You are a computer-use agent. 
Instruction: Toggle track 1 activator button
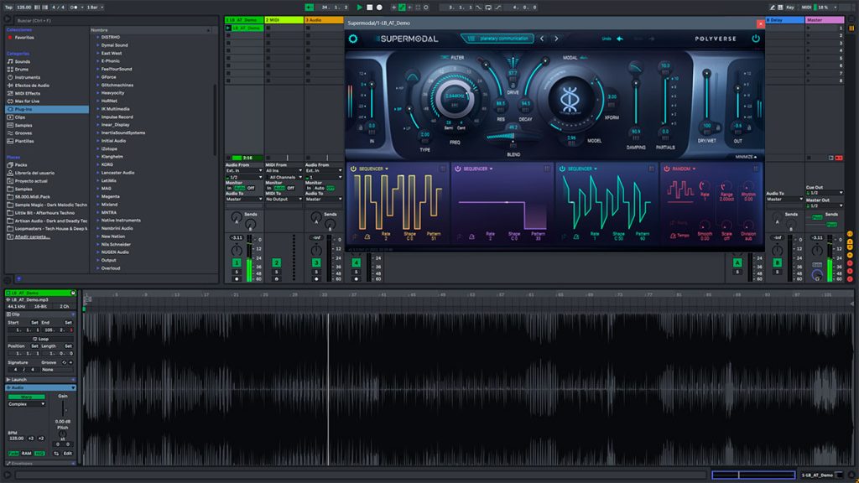(237, 262)
